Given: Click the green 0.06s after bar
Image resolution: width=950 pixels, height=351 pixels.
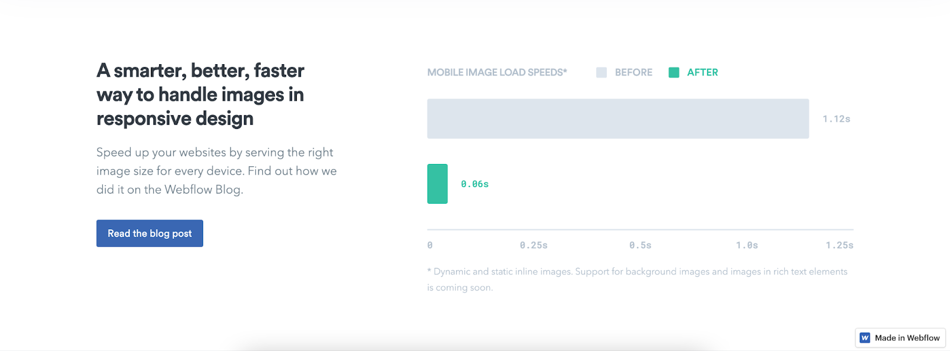Looking at the screenshot, I should [x=438, y=184].
